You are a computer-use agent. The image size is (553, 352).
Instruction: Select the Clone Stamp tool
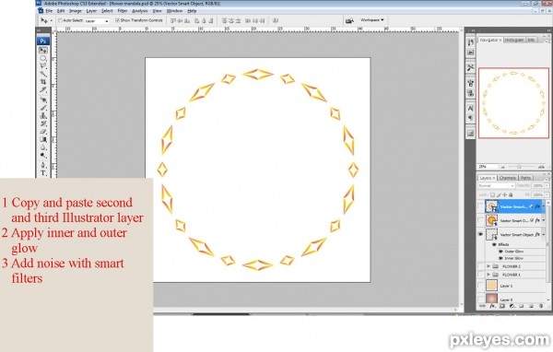[x=43, y=116]
